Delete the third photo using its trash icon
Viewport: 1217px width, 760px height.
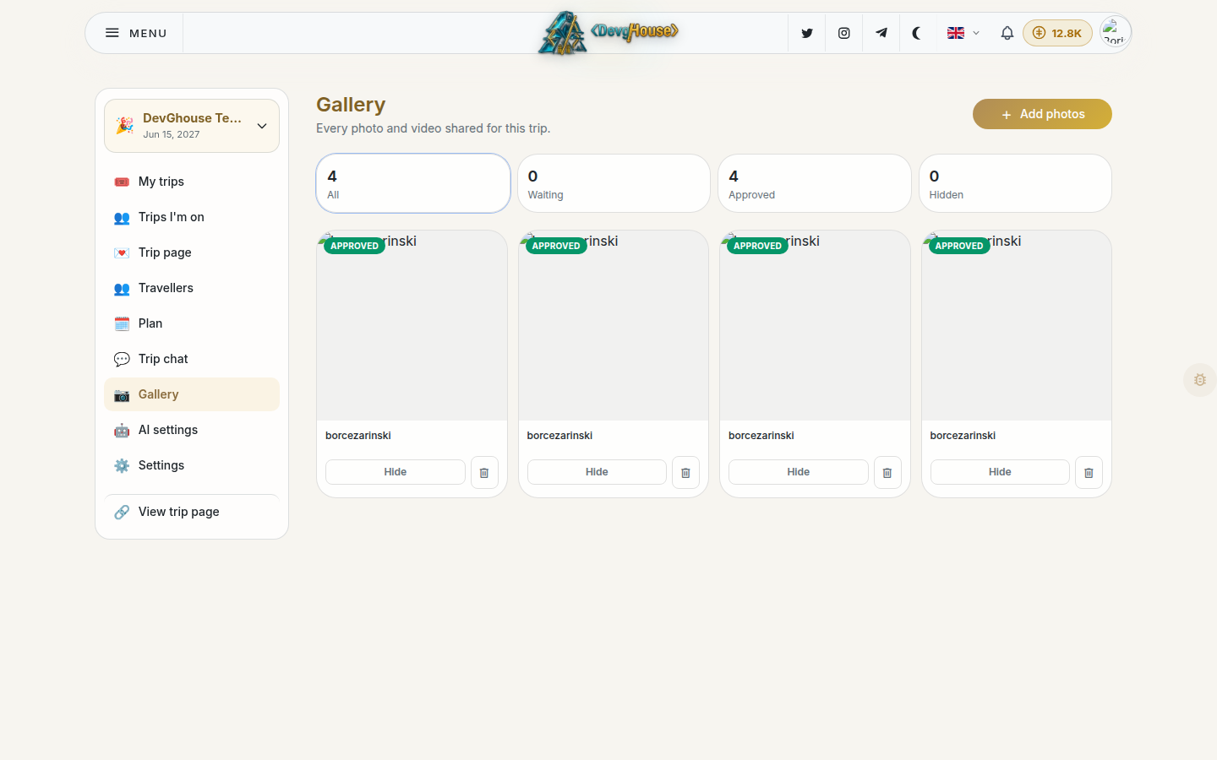(887, 473)
